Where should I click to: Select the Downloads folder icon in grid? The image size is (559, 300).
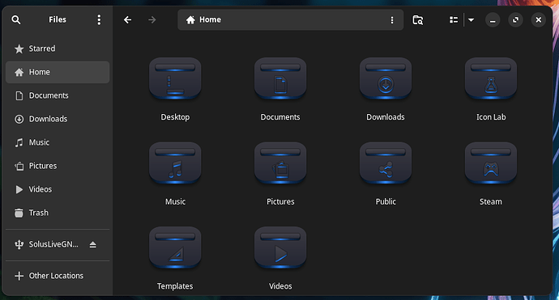386,78
